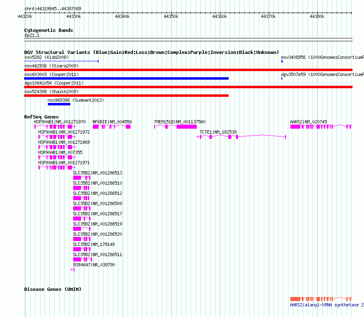
Task: Click the HSP90AB1|NM_001271970 transcript label
Action: pyautogui.click(x=60, y=122)
